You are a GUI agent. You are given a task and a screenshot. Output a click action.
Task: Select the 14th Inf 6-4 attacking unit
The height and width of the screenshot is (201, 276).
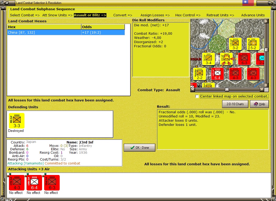click(34, 183)
